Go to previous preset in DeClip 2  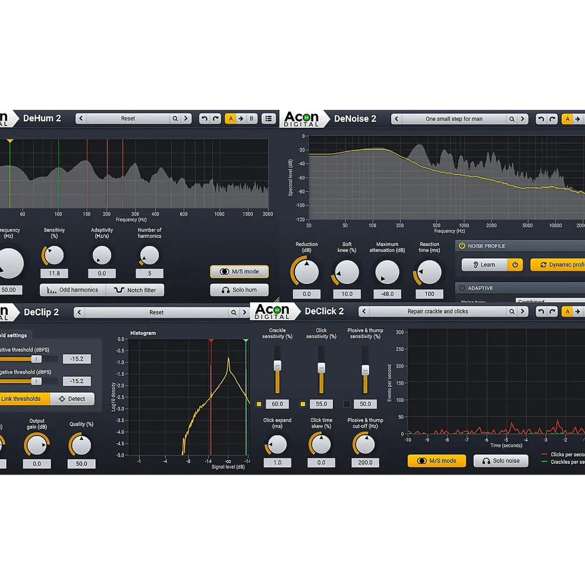click(x=79, y=312)
